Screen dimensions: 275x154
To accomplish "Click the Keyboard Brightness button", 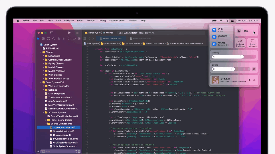I will pyautogui.click(x=240, y=43).
